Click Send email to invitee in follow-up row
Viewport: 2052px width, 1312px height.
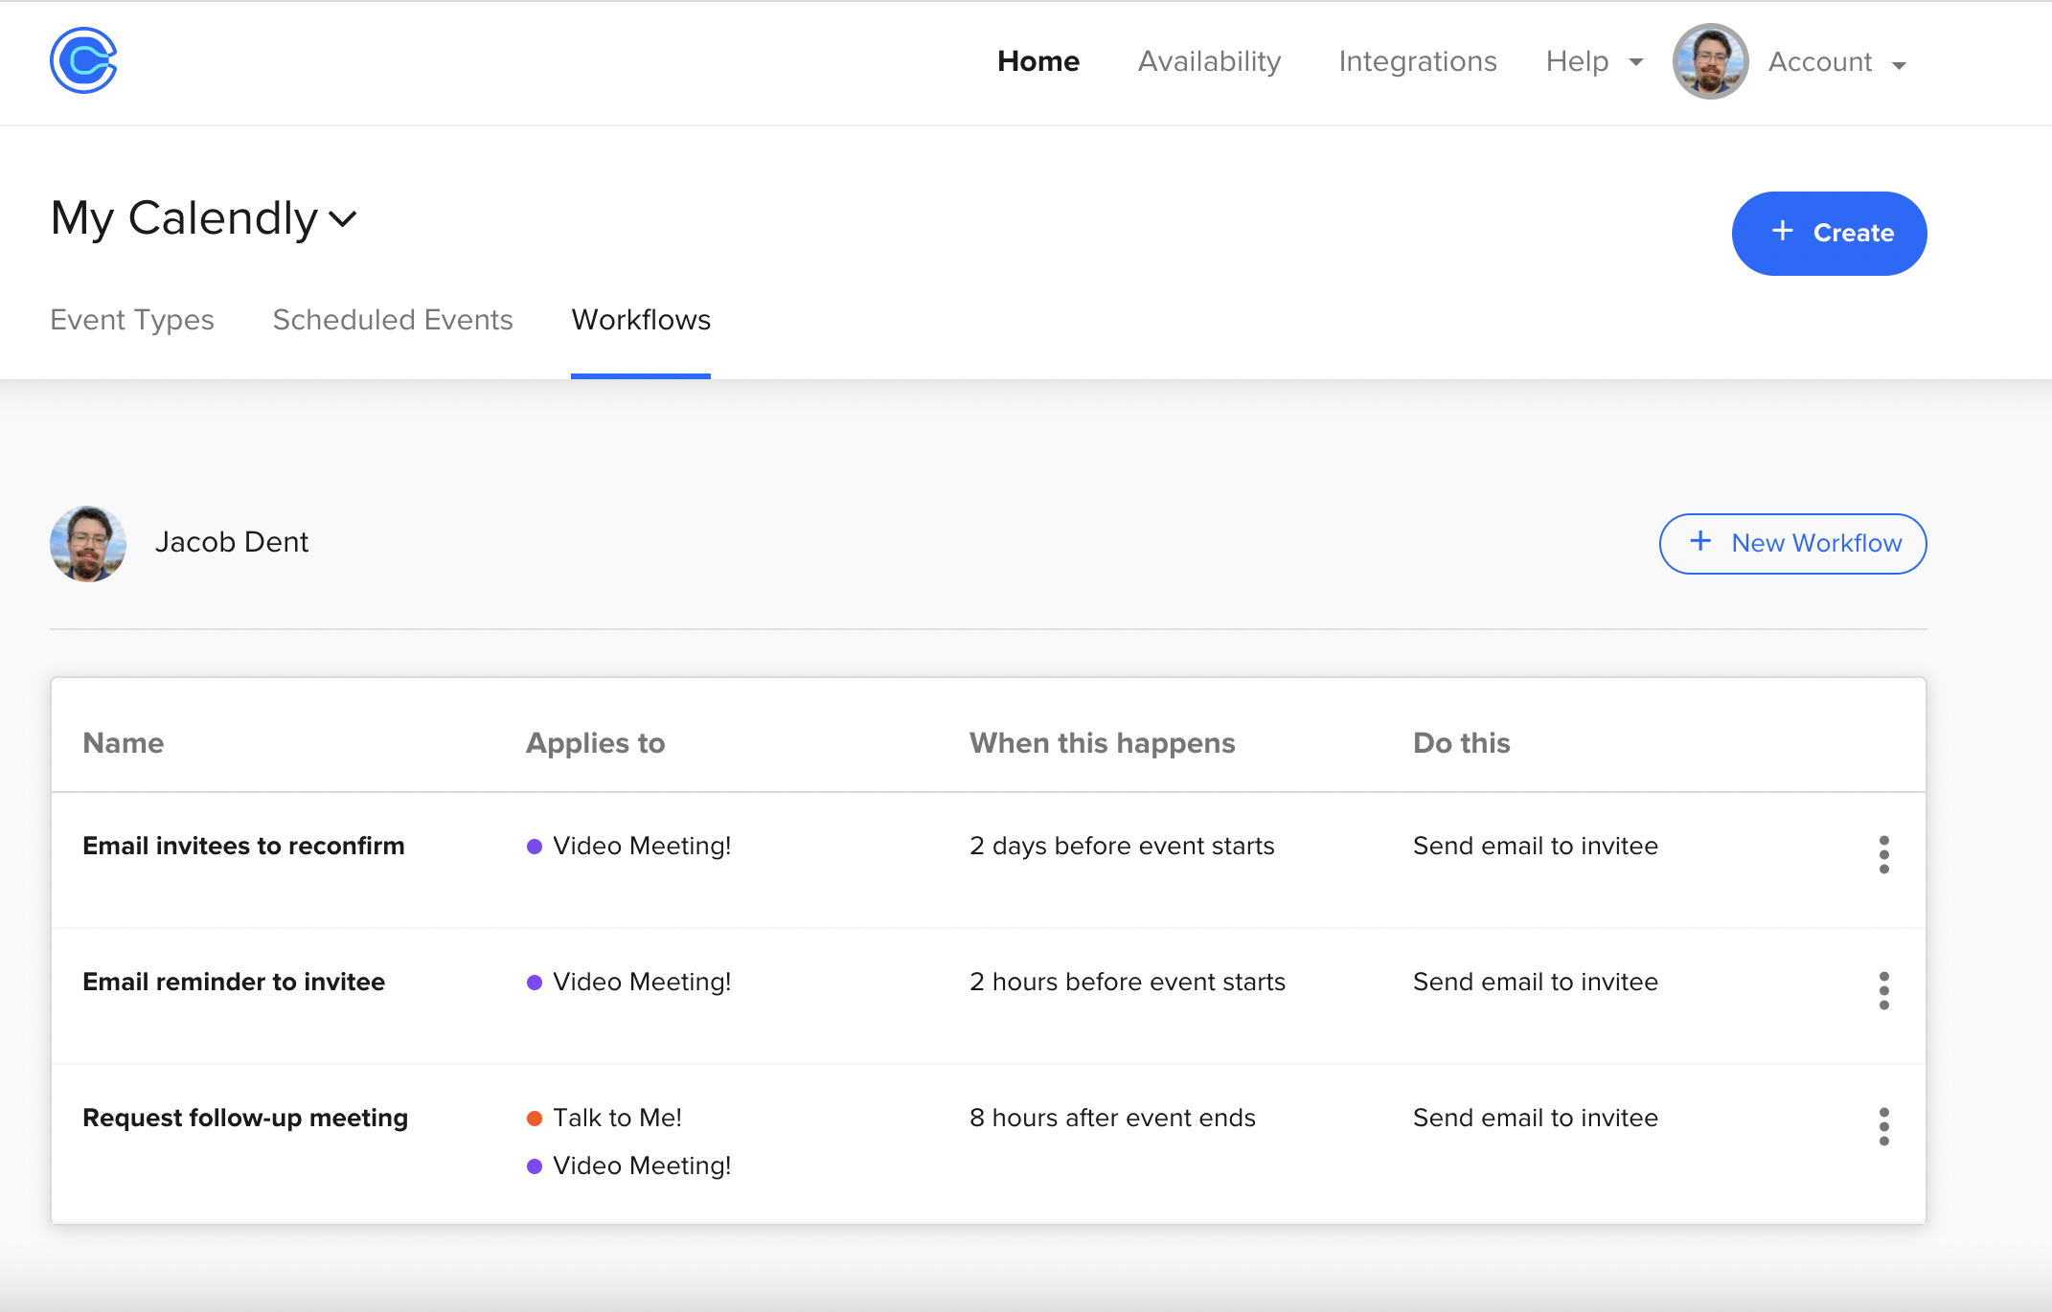1535,1118
